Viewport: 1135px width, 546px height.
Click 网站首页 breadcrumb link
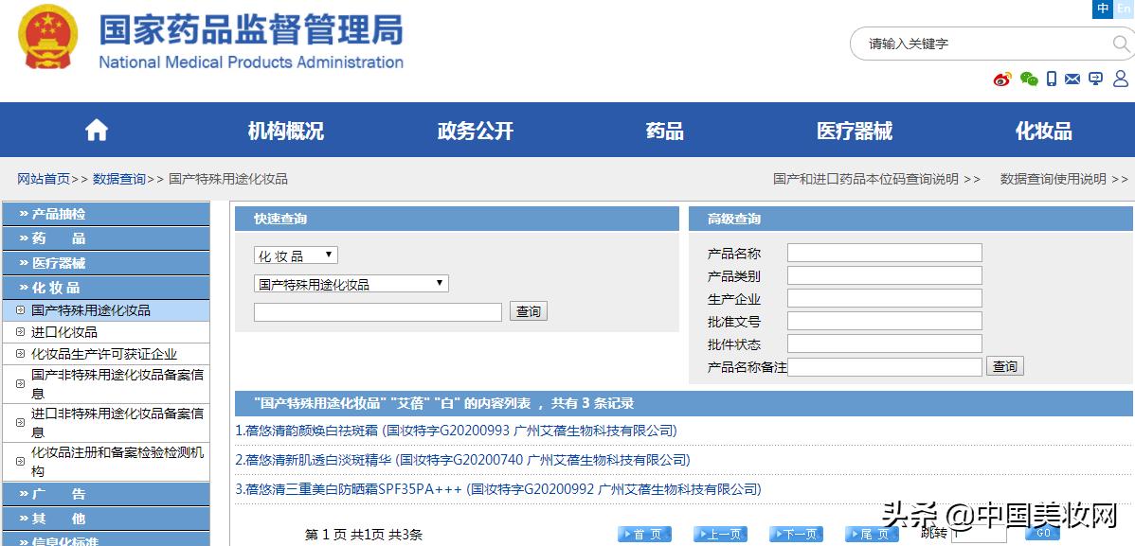tap(45, 179)
